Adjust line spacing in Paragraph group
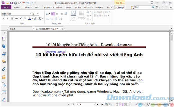Image resolution: width=174 pixels, height=107 pixels. pyautogui.click(x=61, y=19)
